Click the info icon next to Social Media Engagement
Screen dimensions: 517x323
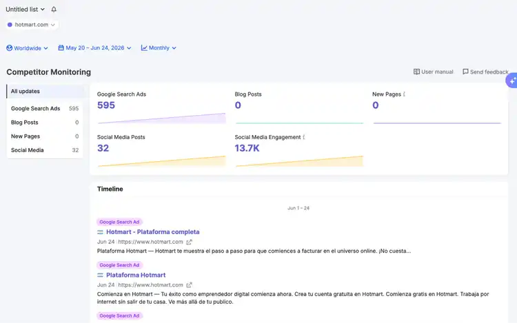click(304, 137)
